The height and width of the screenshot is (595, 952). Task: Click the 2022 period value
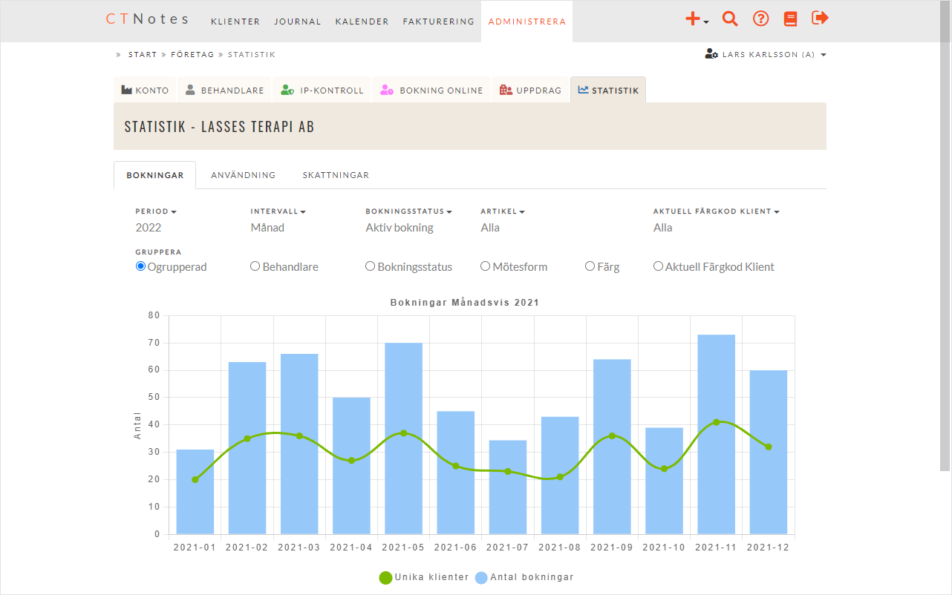coord(149,228)
